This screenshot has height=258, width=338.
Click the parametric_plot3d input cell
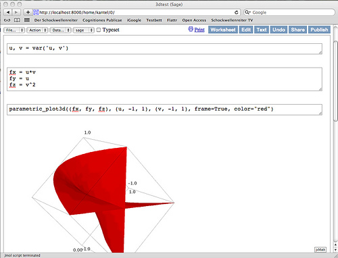pyautogui.click(x=164, y=109)
